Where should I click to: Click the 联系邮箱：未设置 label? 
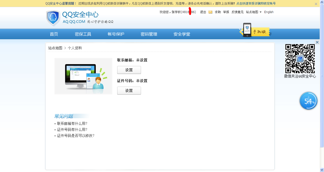(132, 60)
